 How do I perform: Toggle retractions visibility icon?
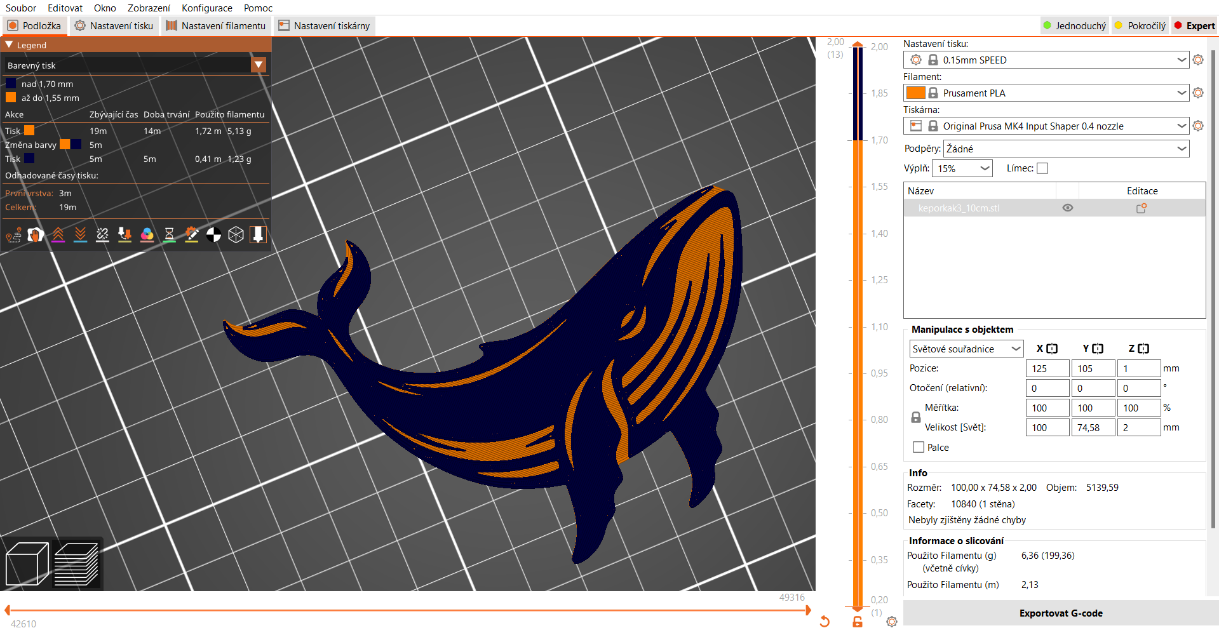tap(58, 235)
